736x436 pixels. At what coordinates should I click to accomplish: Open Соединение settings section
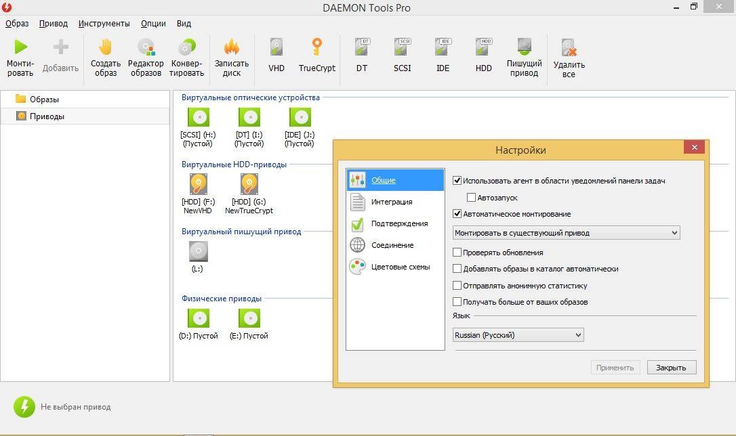pyautogui.click(x=395, y=245)
